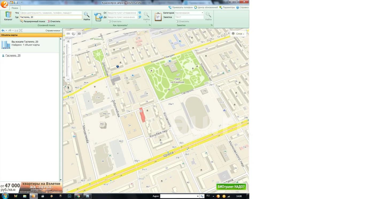Activate the radius search tool on map
Viewport: 374px width, 199px height.
73,34
